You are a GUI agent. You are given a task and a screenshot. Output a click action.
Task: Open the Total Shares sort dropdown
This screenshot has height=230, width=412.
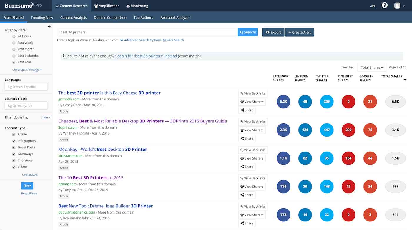point(371,67)
